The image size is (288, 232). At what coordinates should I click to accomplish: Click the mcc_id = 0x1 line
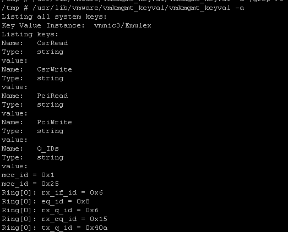28,175
